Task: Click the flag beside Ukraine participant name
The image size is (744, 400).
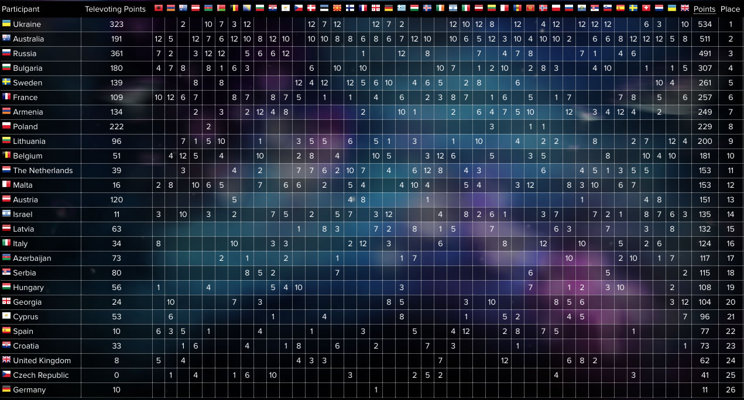Action: point(6,23)
